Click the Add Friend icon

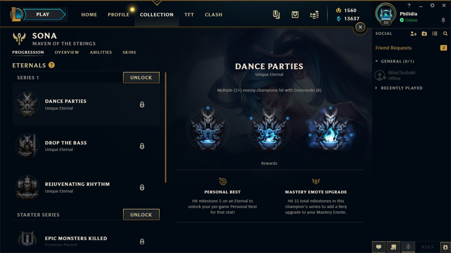(413, 34)
